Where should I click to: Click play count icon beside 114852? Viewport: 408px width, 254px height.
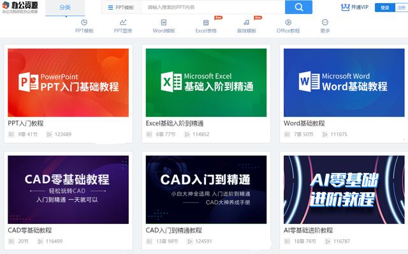tap(187, 135)
